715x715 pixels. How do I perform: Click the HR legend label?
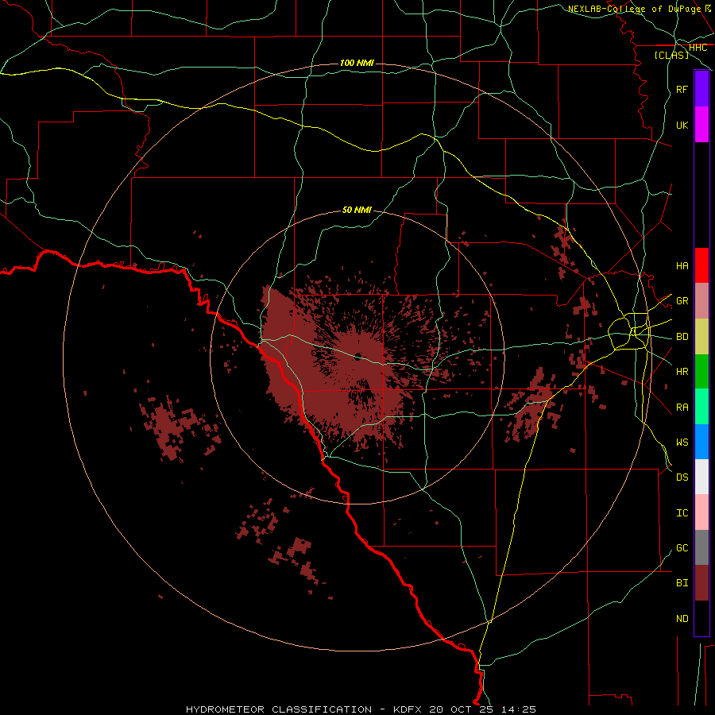(x=682, y=372)
